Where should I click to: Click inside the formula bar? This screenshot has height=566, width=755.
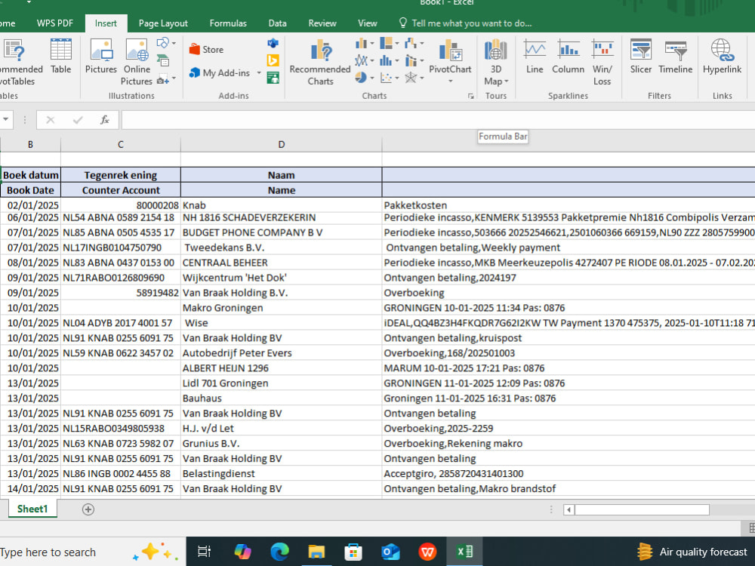point(438,120)
